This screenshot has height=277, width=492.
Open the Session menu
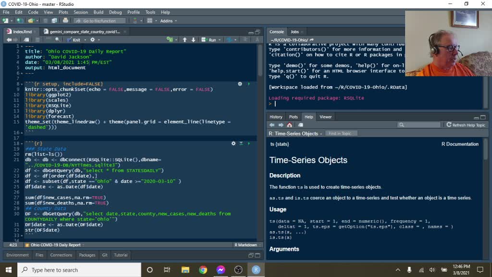click(x=81, y=12)
